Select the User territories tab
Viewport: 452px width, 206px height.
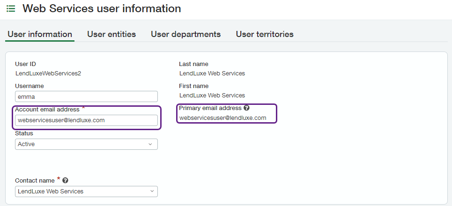click(265, 34)
